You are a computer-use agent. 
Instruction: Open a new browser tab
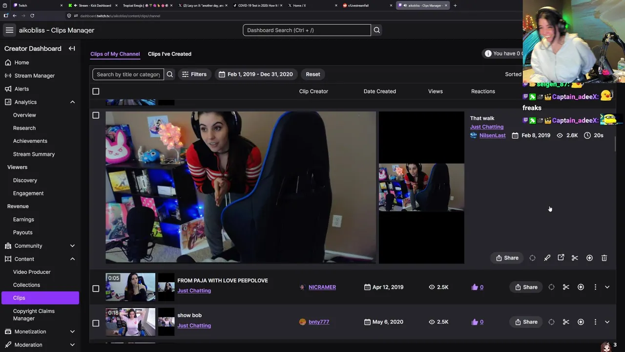click(x=455, y=5)
